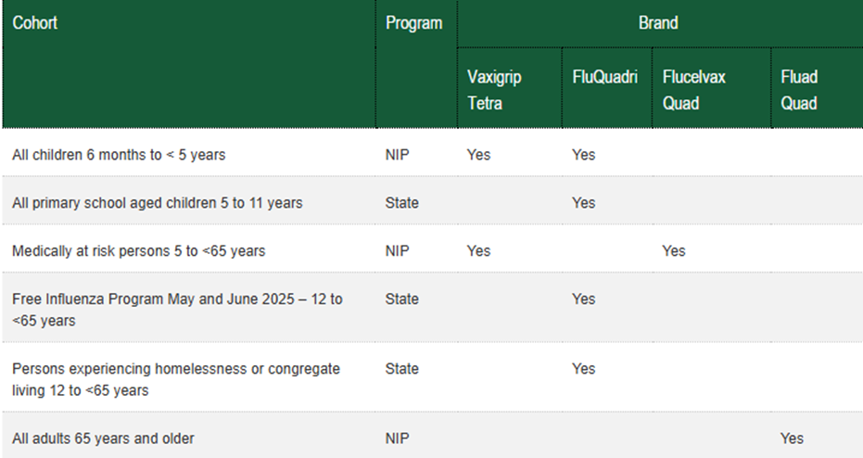Click State in the primary school children row
Screen dimensions: 863x458
401,203
